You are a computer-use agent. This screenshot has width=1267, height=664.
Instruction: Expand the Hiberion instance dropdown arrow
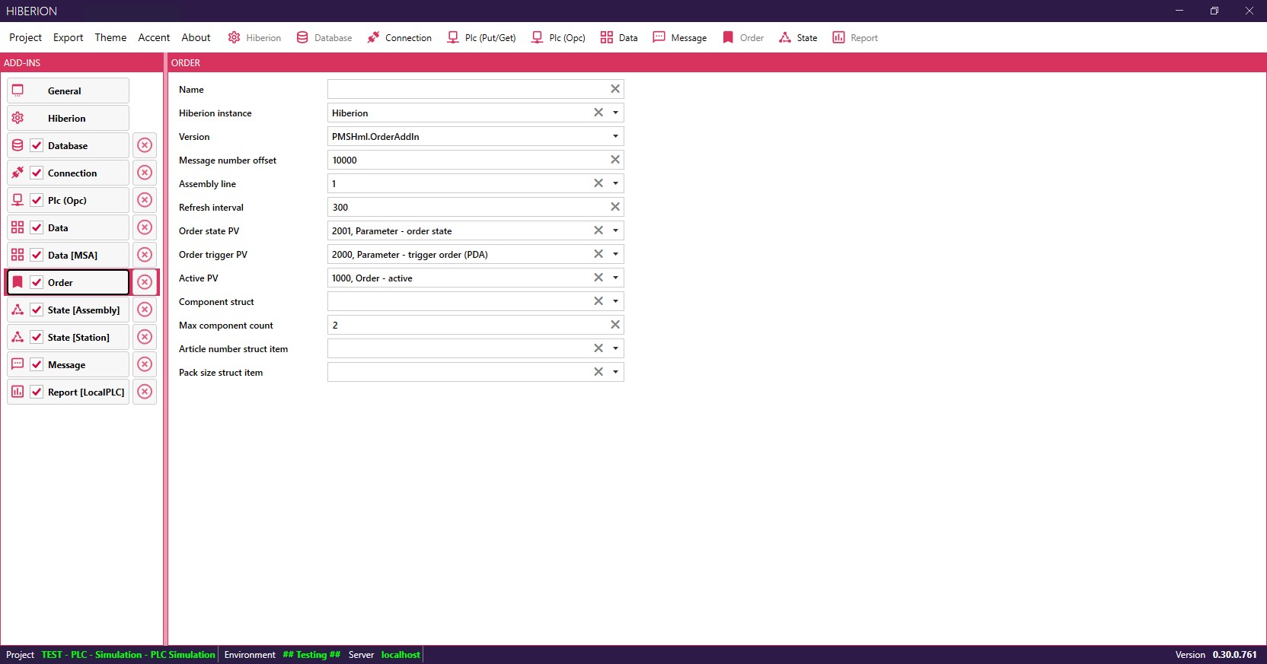pyautogui.click(x=615, y=113)
